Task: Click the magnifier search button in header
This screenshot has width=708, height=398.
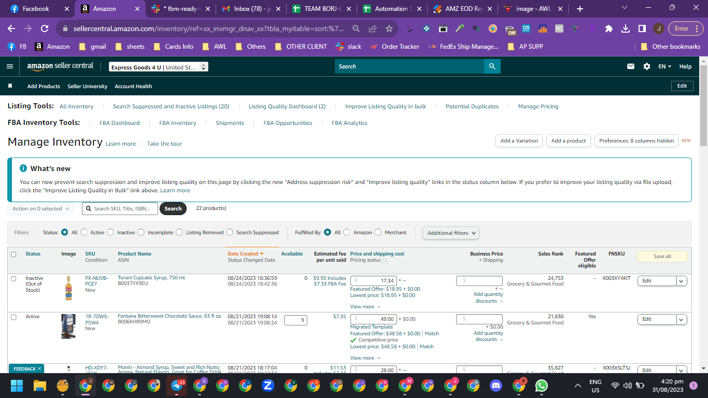Action: coord(492,66)
